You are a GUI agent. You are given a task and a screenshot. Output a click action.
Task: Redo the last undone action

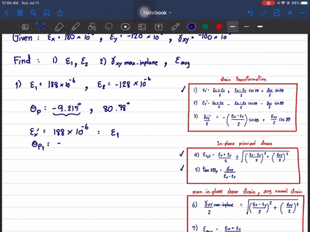(263, 13)
